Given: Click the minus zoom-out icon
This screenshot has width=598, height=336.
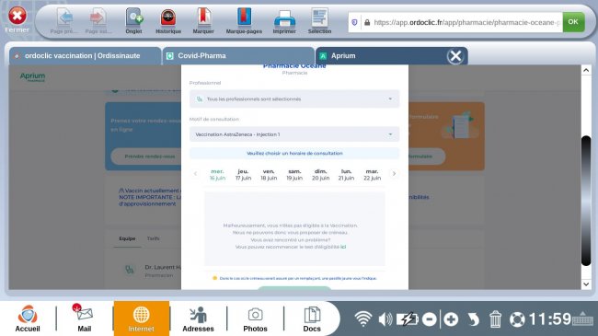Looking at the screenshot, I should click(x=430, y=319).
